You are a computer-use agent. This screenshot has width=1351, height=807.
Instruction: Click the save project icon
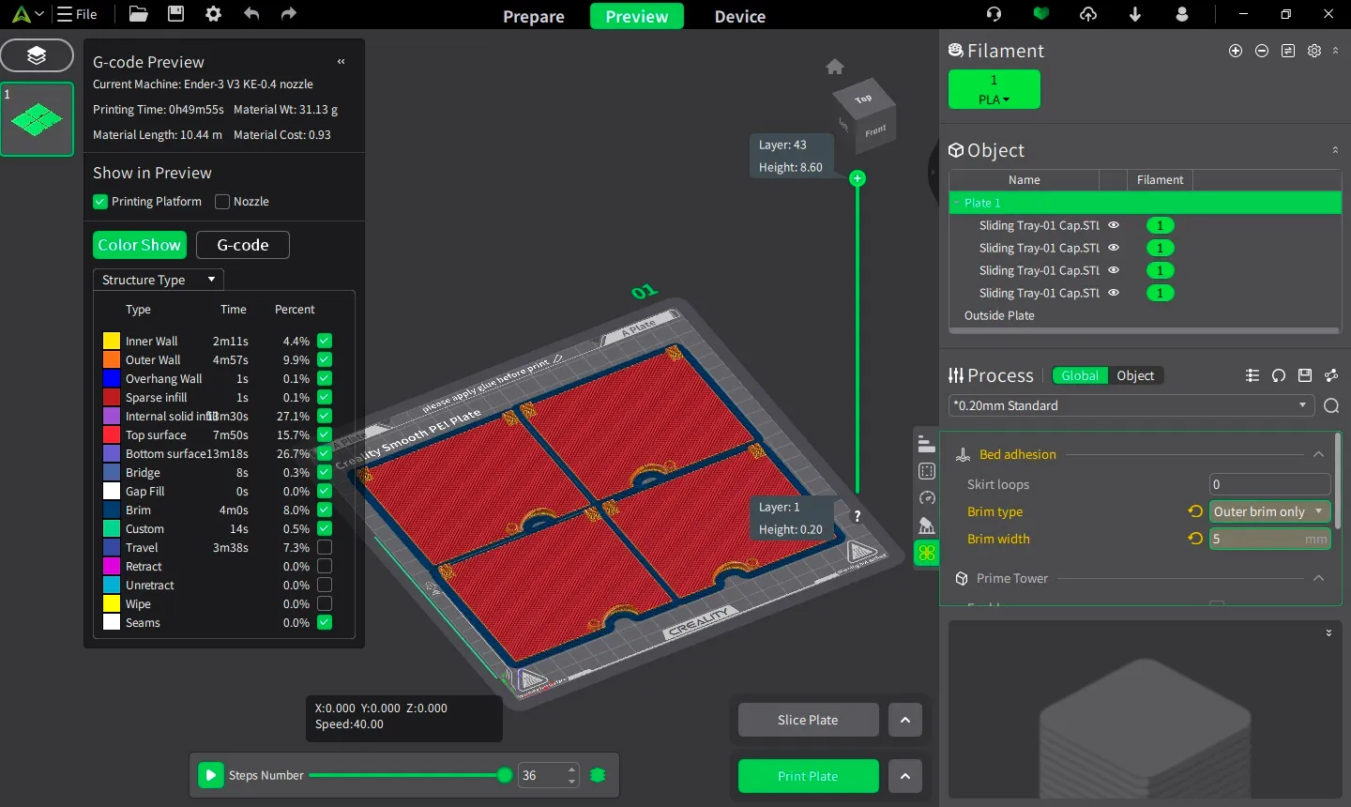[175, 14]
